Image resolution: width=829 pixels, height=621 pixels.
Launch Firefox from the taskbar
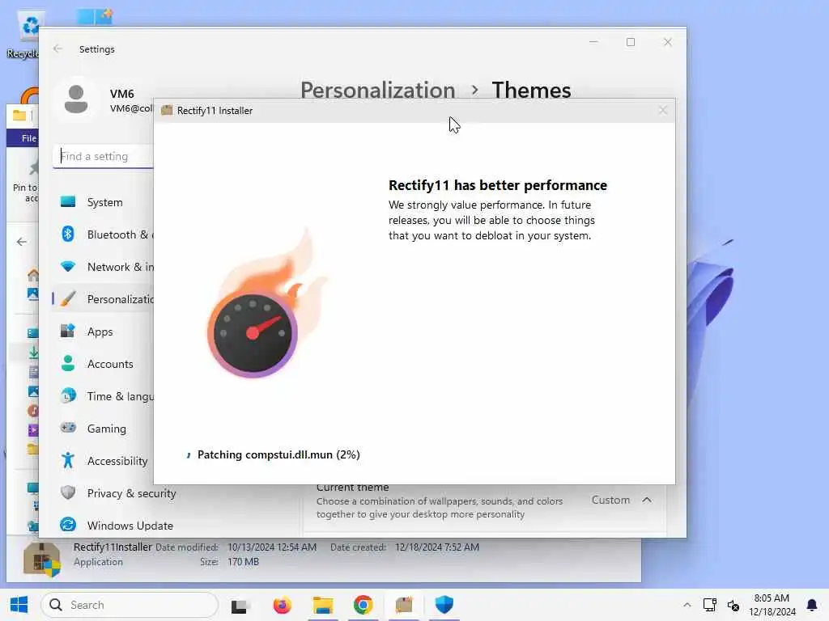coord(282,605)
